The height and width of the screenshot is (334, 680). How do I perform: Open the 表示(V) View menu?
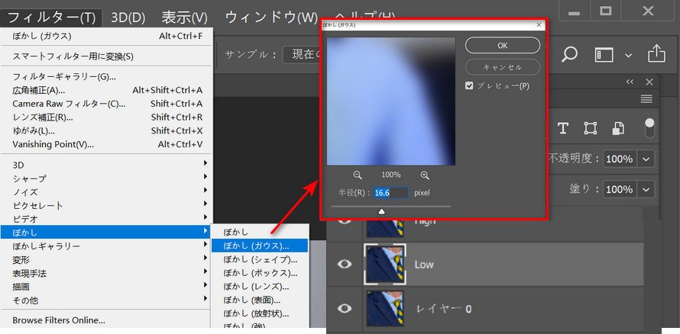[x=185, y=18]
